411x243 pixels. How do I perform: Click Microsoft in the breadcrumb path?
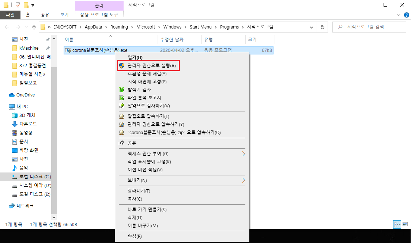coord(146,27)
